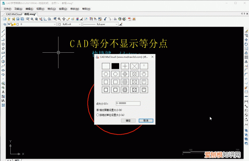Open the 绘图(D) menu
Screen dimensions: 249x161
(63, 9)
